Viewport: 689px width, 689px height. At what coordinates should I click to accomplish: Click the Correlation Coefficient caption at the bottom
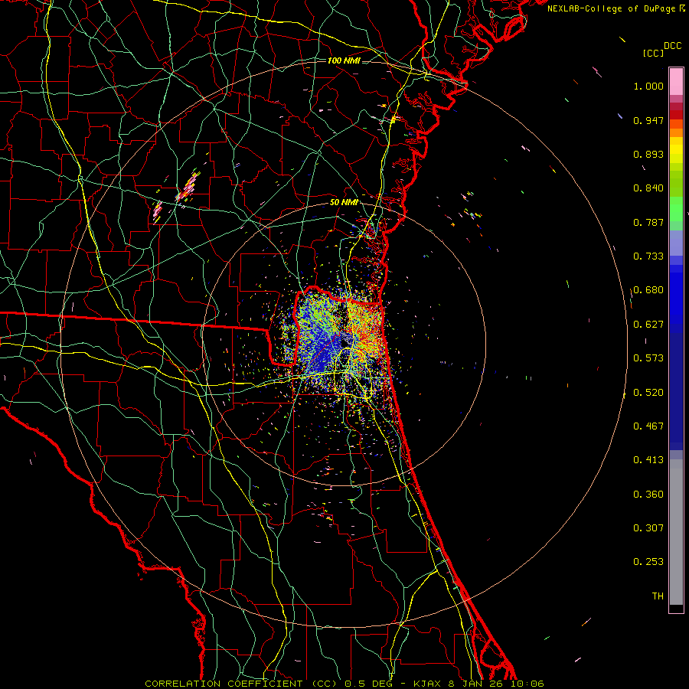point(344,684)
